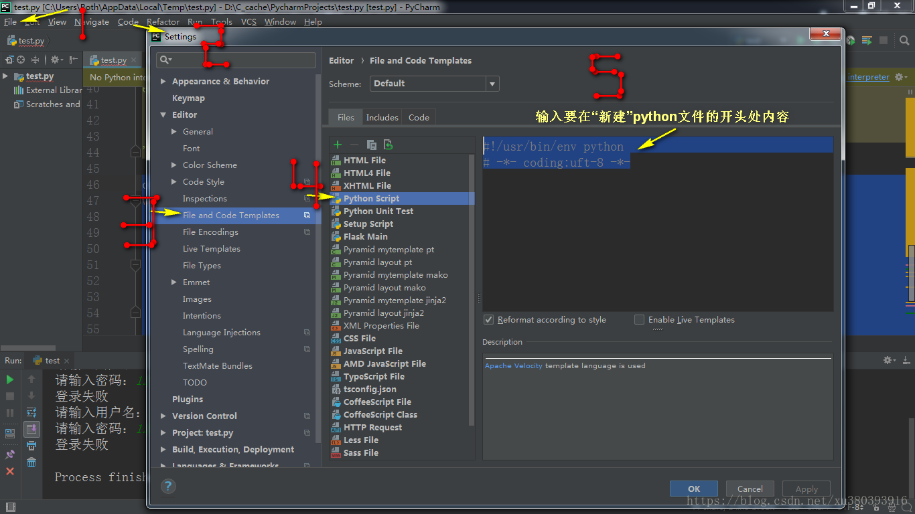
Task: Click the green Rerun icon in Run panel
Action: coord(10,379)
